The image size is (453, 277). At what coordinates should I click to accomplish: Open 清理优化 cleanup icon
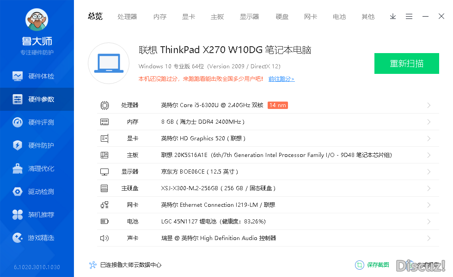coord(18,169)
